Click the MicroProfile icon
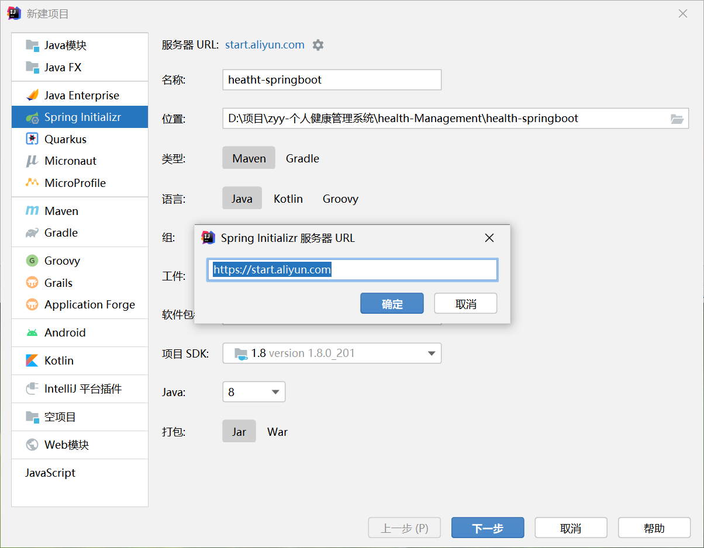The image size is (704, 548). [32, 183]
